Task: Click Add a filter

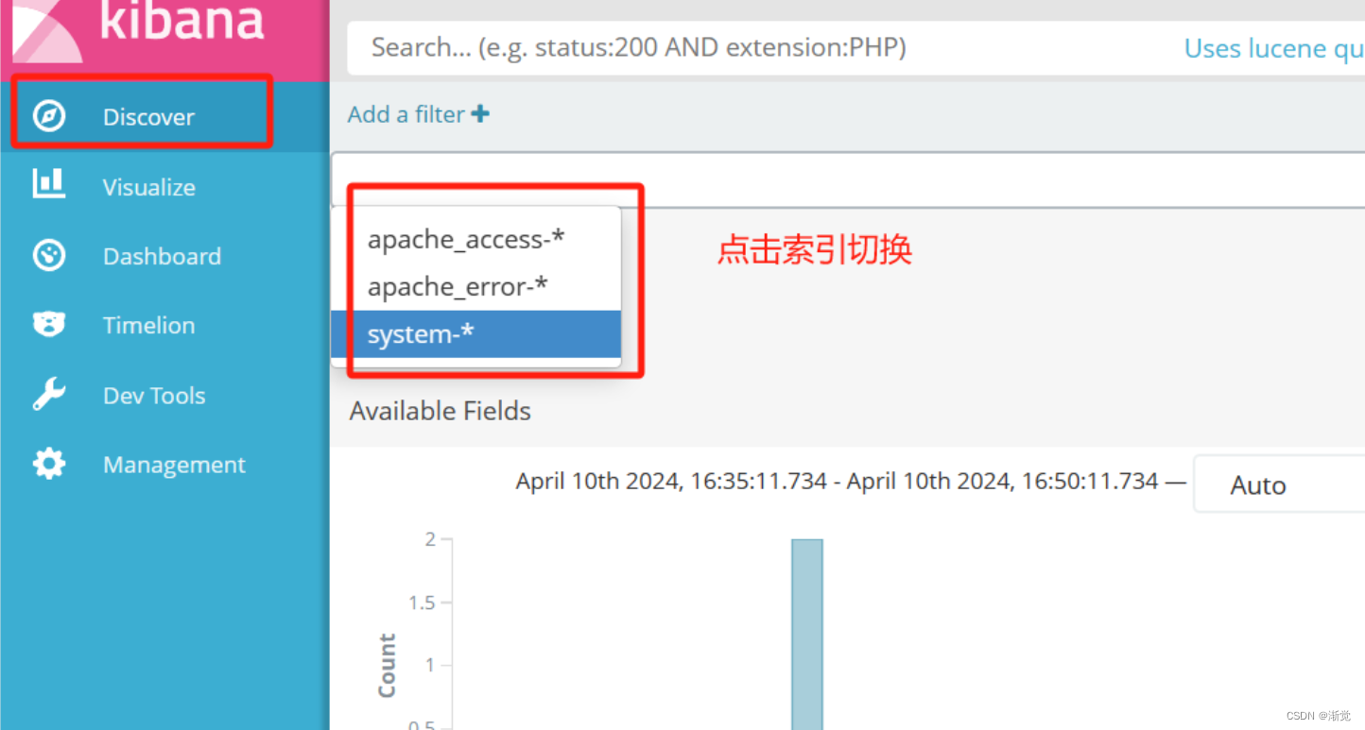Action: [406, 113]
